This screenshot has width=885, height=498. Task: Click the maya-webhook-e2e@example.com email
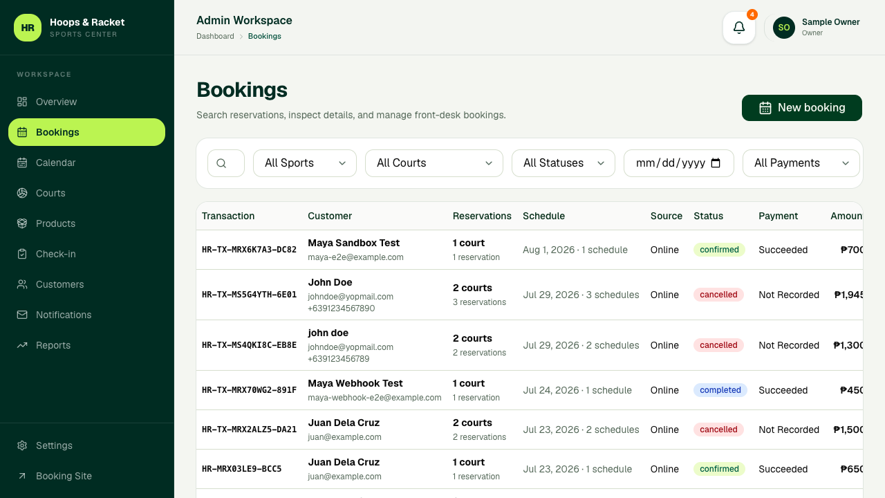(375, 398)
